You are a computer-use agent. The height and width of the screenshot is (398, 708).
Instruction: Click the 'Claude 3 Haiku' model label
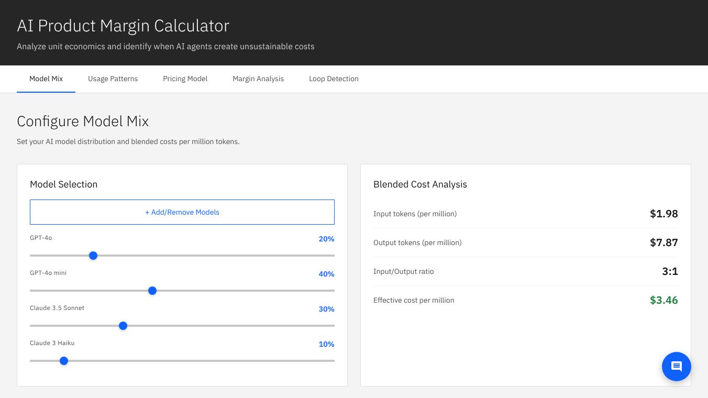pyautogui.click(x=52, y=343)
